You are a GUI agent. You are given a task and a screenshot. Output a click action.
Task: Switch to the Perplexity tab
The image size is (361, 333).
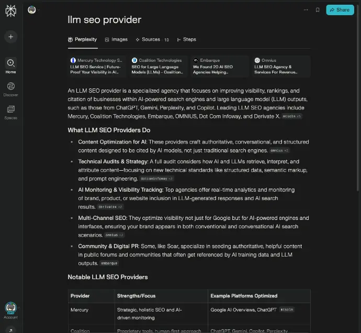[x=83, y=39]
